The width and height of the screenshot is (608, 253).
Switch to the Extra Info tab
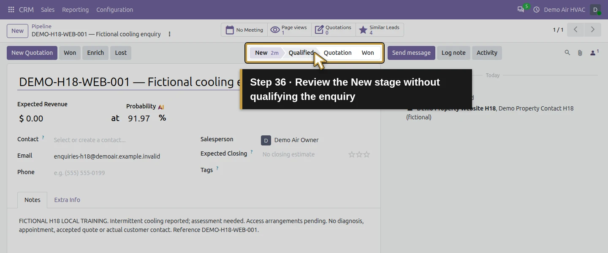tap(67, 200)
